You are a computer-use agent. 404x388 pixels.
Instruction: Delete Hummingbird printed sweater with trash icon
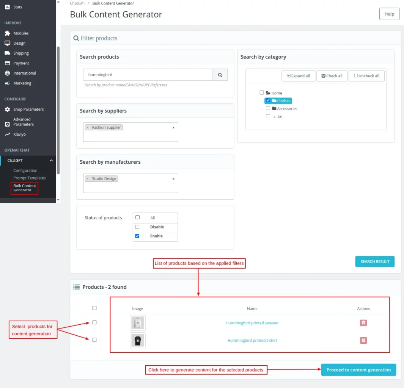tap(363, 323)
